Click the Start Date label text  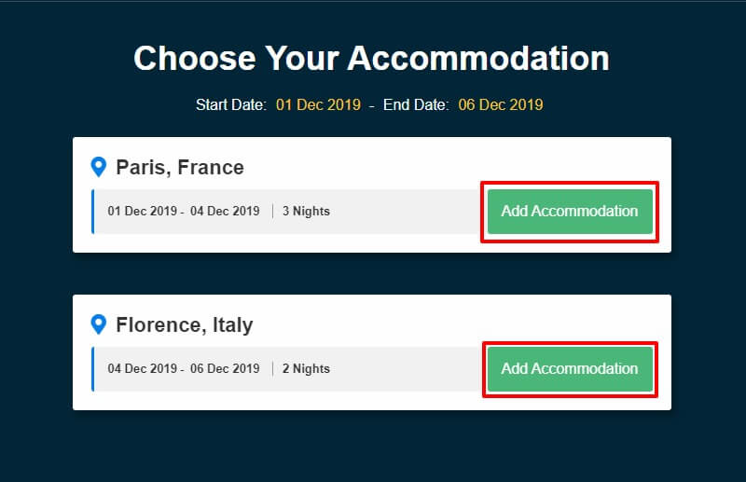point(231,104)
